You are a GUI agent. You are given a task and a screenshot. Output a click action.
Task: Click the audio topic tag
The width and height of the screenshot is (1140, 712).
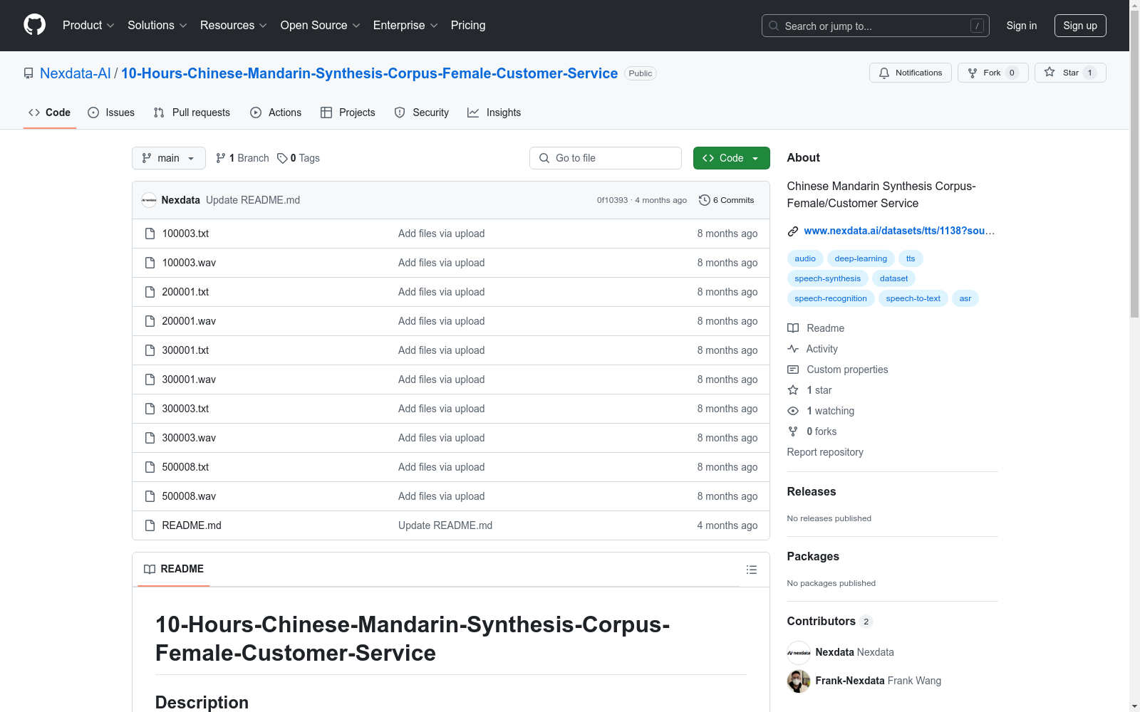805,258
